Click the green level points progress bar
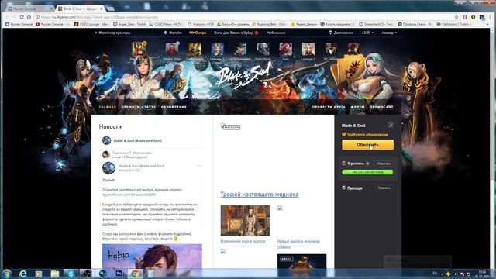The image size is (496, 279). point(367,172)
